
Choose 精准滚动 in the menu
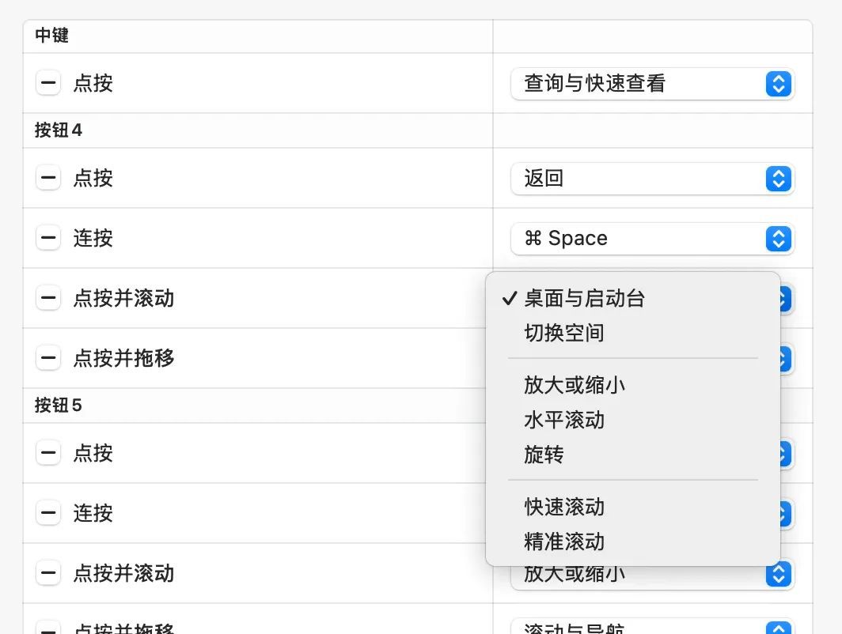pyautogui.click(x=632, y=542)
